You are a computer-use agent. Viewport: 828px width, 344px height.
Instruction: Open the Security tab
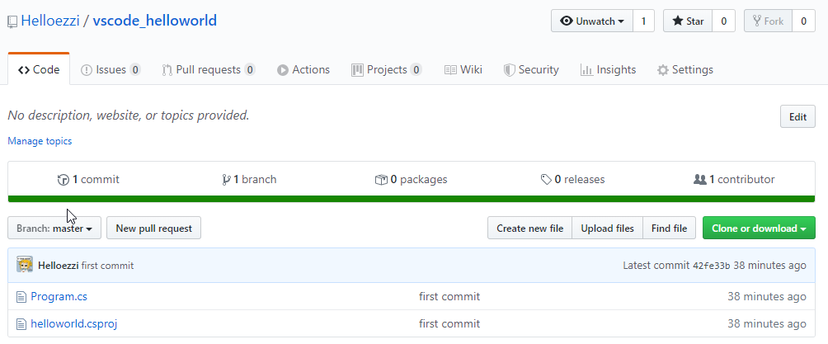pos(531,70)
